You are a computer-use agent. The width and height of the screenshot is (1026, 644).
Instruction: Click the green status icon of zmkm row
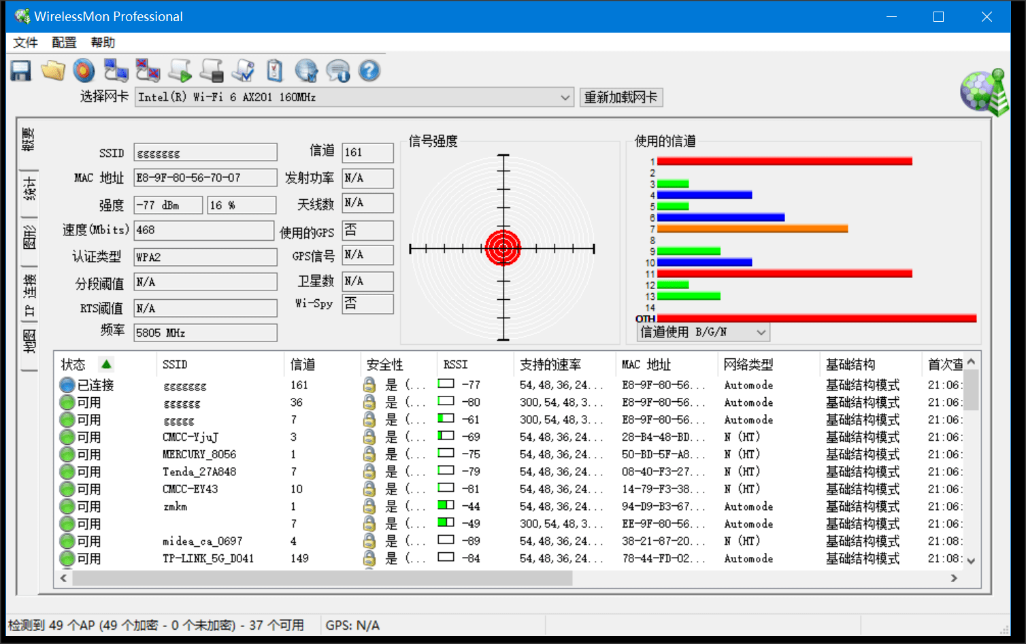pyautogui.click(x=67, y=506)
